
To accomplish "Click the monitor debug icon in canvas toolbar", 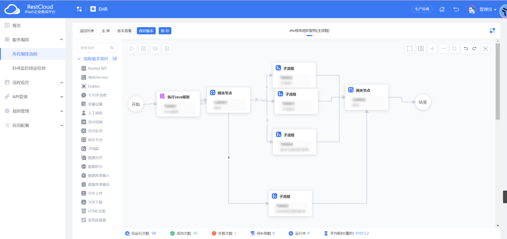I will point(155,48).
